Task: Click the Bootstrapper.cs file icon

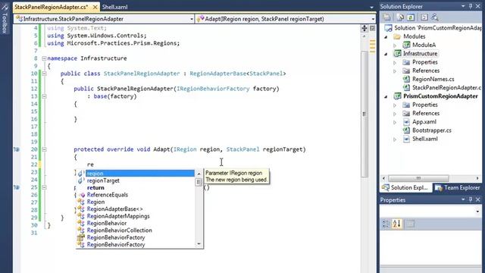Action: pyautogui.click(x=406, y=130)
